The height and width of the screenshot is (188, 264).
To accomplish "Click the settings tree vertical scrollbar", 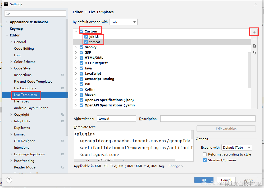I will (67, 77).
